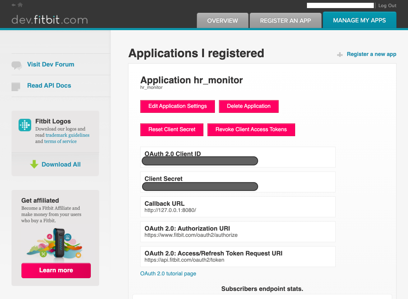
Task: Click the home icon in header
Action: point(20,5)
